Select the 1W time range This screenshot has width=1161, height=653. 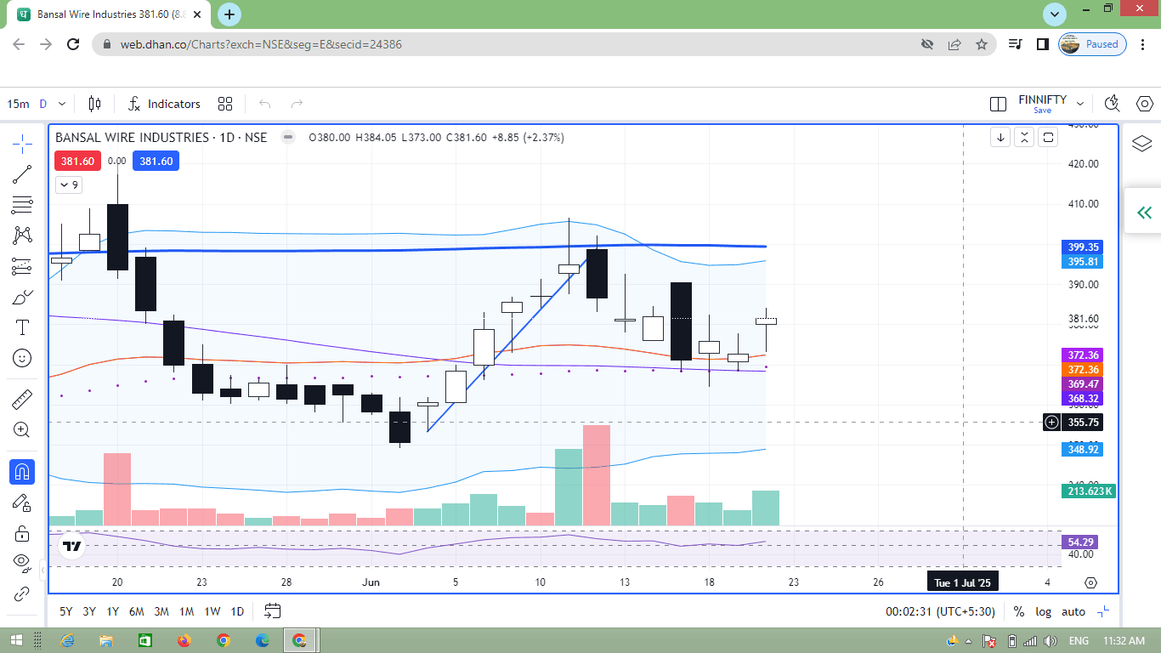coord(212,611)
